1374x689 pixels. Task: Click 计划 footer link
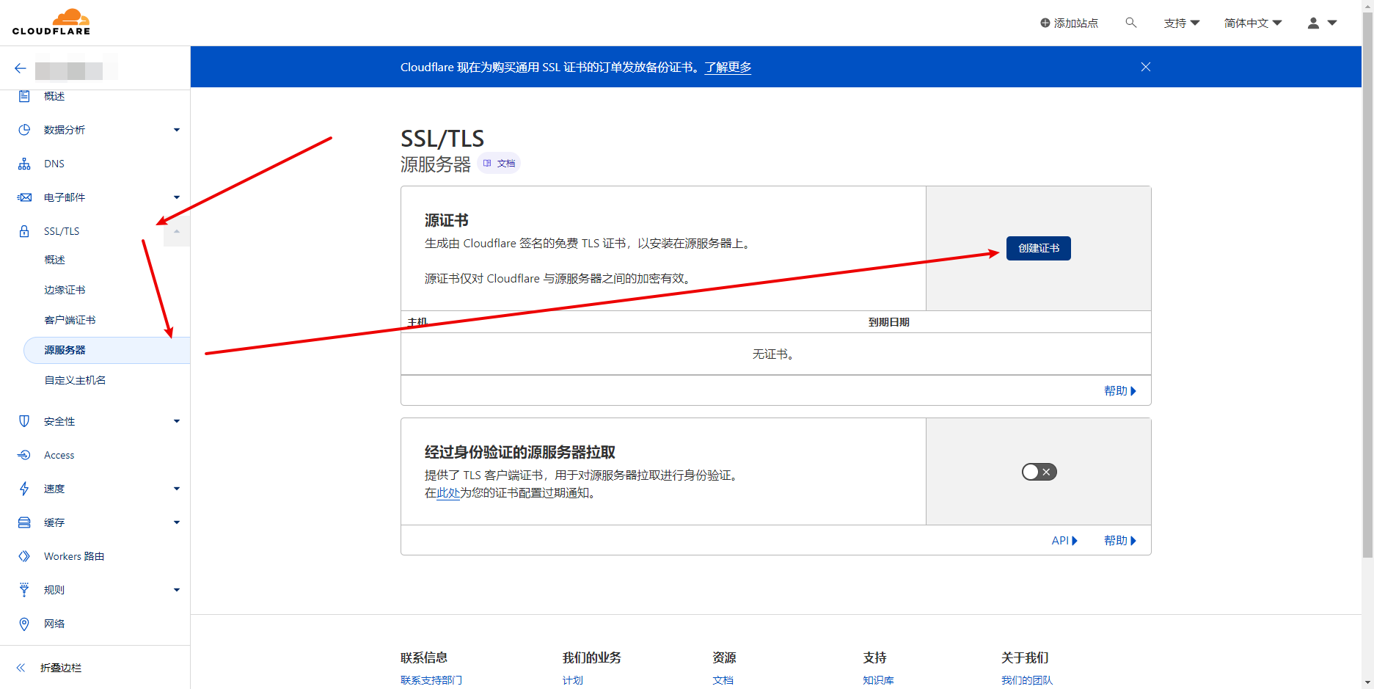[573, 680]
